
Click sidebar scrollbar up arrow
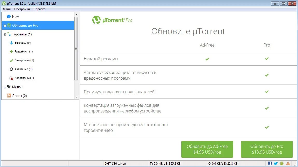tap(77, 14)
